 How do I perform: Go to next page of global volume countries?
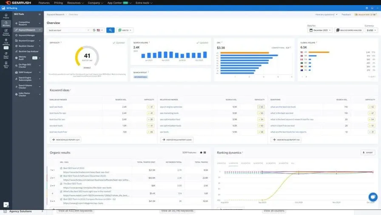[306, 76]
